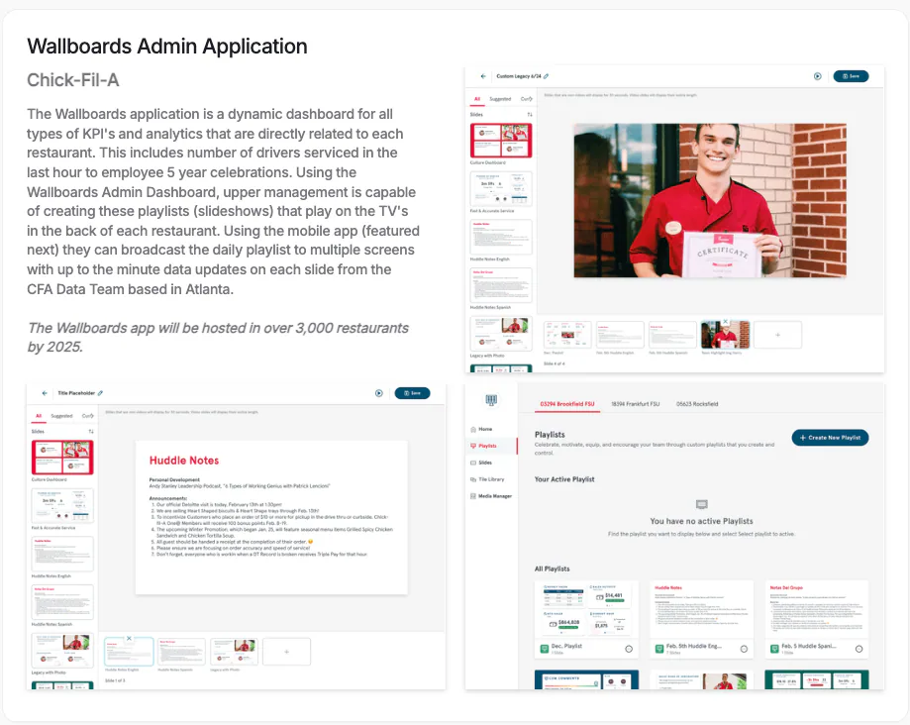
Task: Select Fast & Accurate Service slide in Title Placeholder editor
Action: (62, 505)
